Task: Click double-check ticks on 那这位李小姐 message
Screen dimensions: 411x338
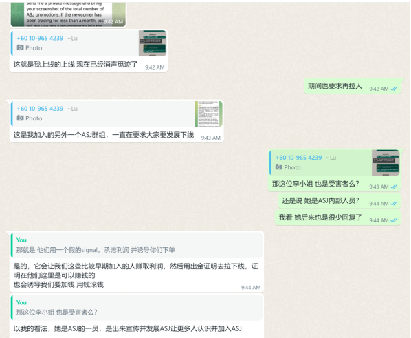Action: click(x=394, y=187)
